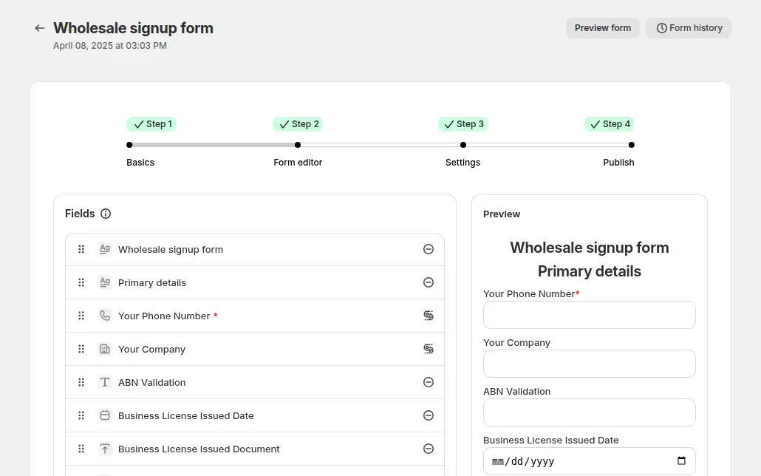Open the date picker calendar icon in preview
This screenshot has width=761, height=476.
coord(681,461)
